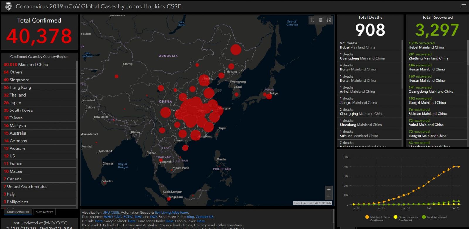Select 6 deaths Henan row
The height and width of the screenshot is (229, 469).
pyautogui.click(x=369, y=67)
